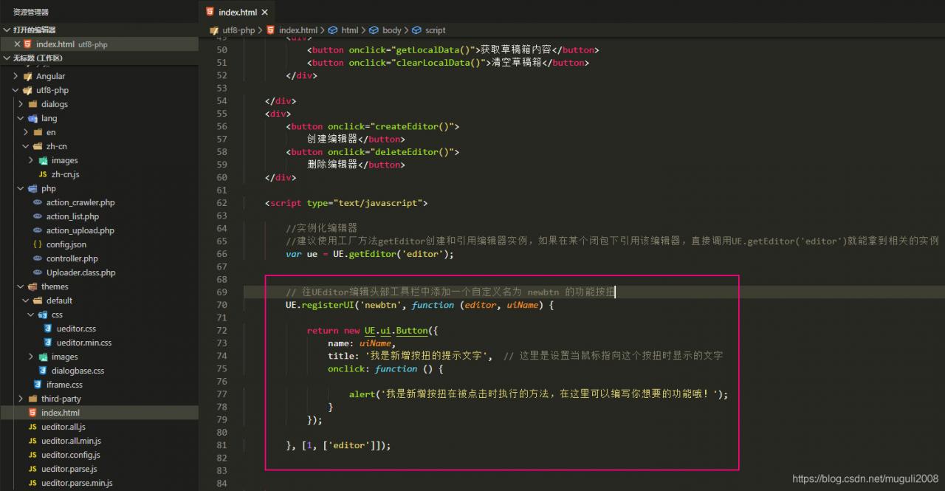
Task: Click the CSS icon of ueditor.css
Action: [48, 329]
